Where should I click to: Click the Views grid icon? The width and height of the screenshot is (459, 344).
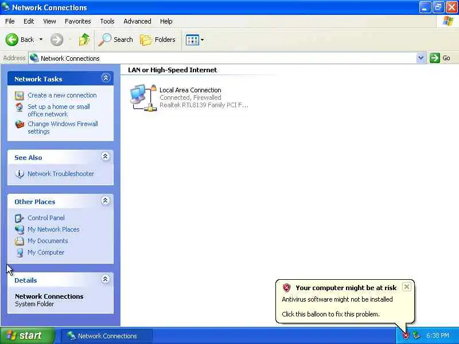192,40
